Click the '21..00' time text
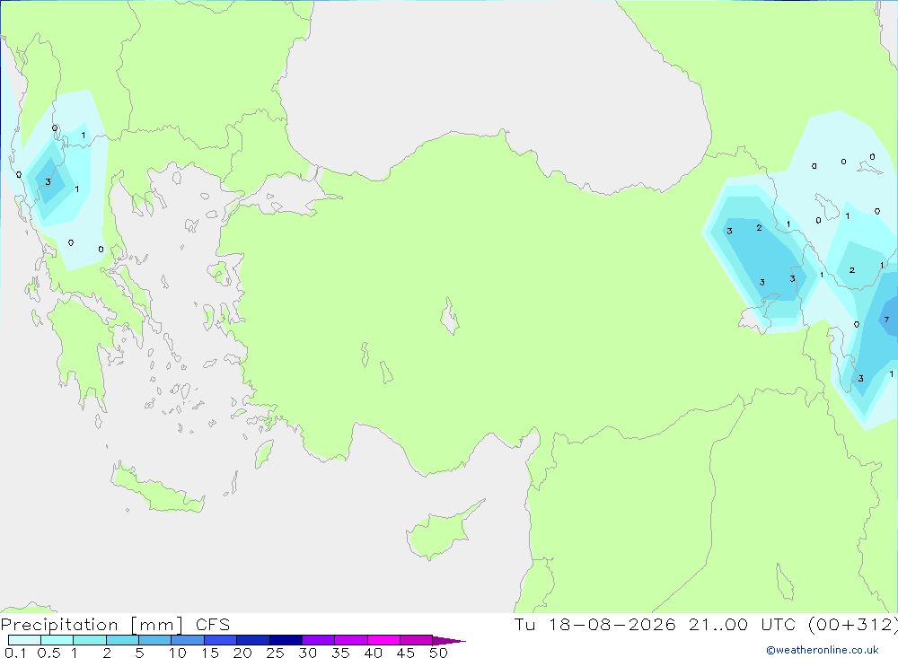 point(718,624)
